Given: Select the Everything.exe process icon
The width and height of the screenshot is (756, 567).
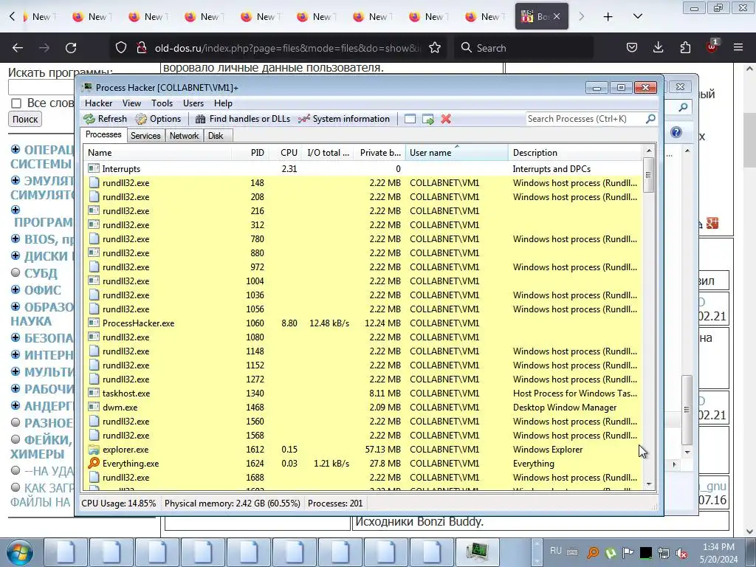Looking at the screenshot, I should coord(94,464).
